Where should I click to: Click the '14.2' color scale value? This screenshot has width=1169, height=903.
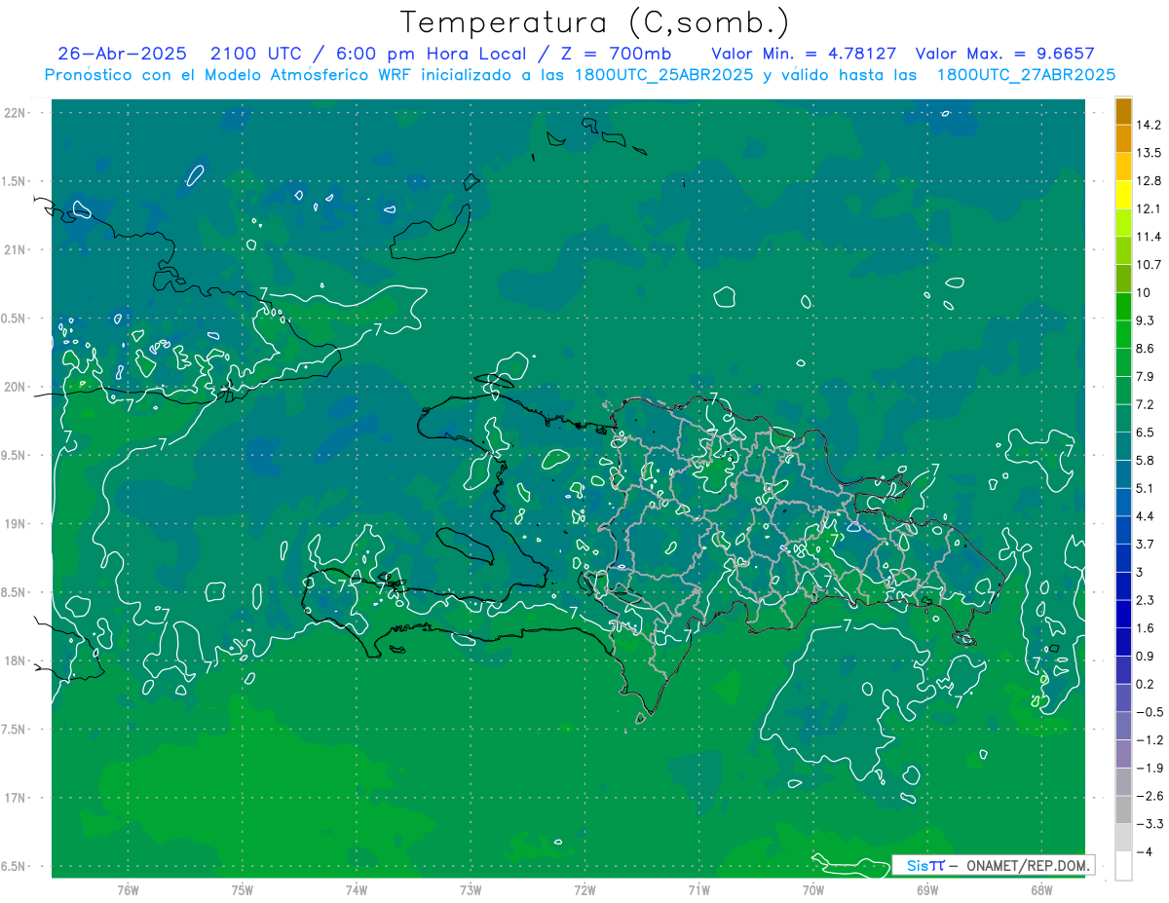click(x=1148, y=125)
